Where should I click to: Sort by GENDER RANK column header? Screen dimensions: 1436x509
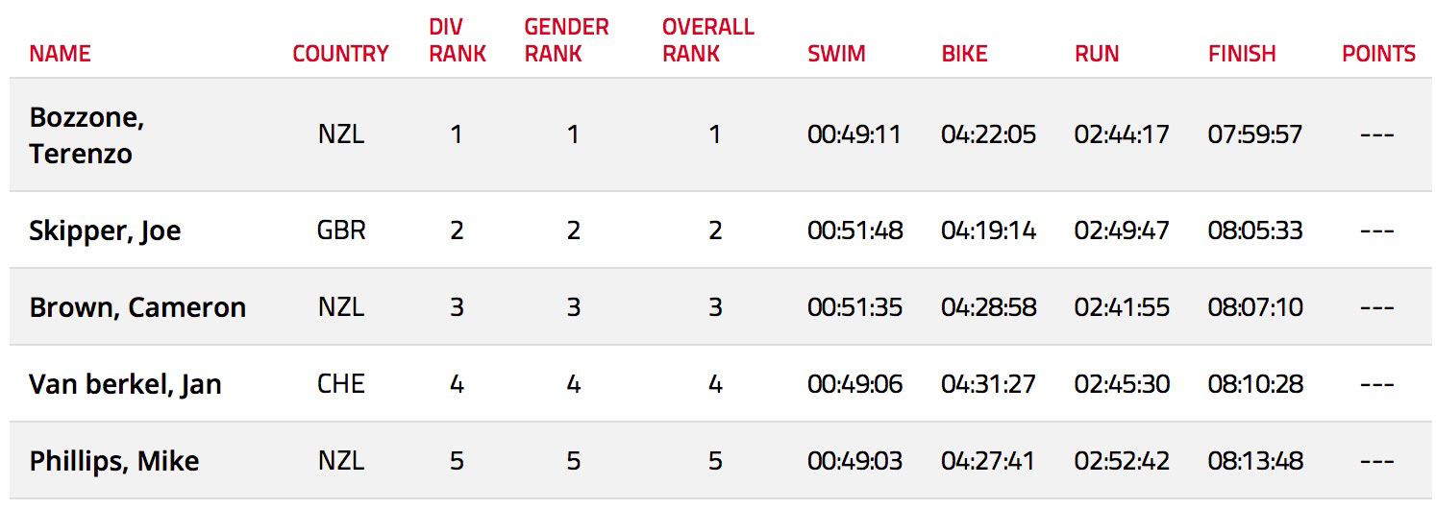pos(566,40)
